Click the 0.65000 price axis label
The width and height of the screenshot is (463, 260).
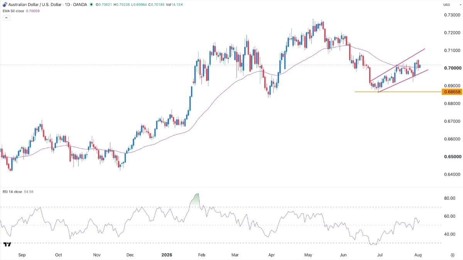452,157
